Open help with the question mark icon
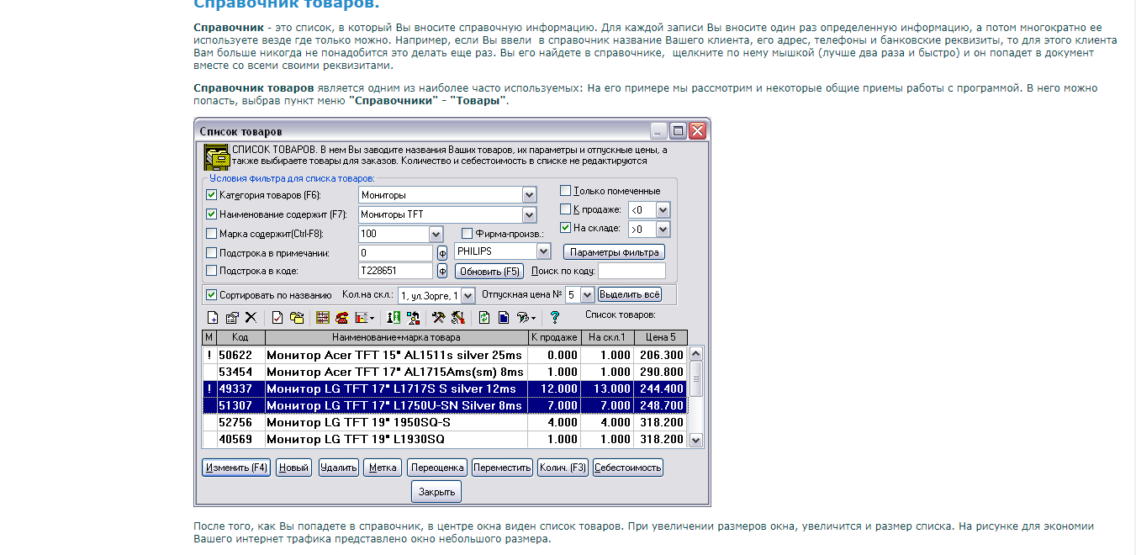This screenshot has width=1136, height=555. [555, 318]
